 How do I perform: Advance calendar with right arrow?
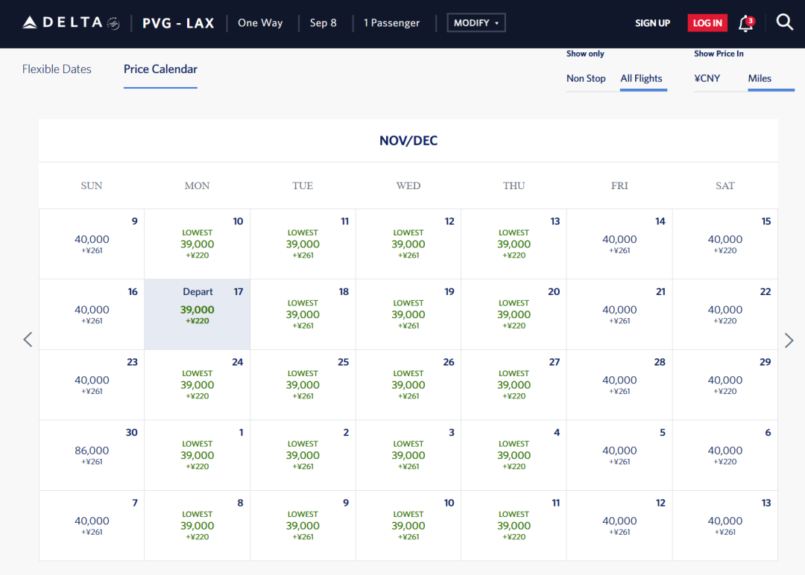(x=789, y=340)
